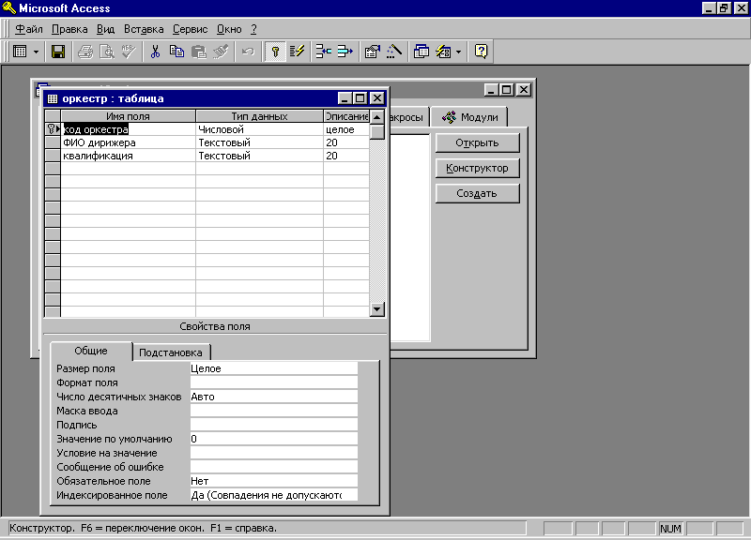Viewport: 751px width, 540px height.
Task: Open the Файл menu
Action: point(29,29)
